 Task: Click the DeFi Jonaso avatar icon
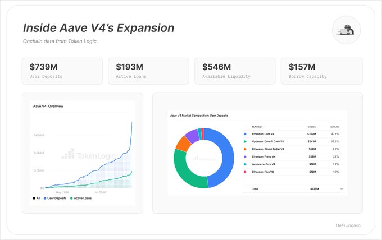346,30
